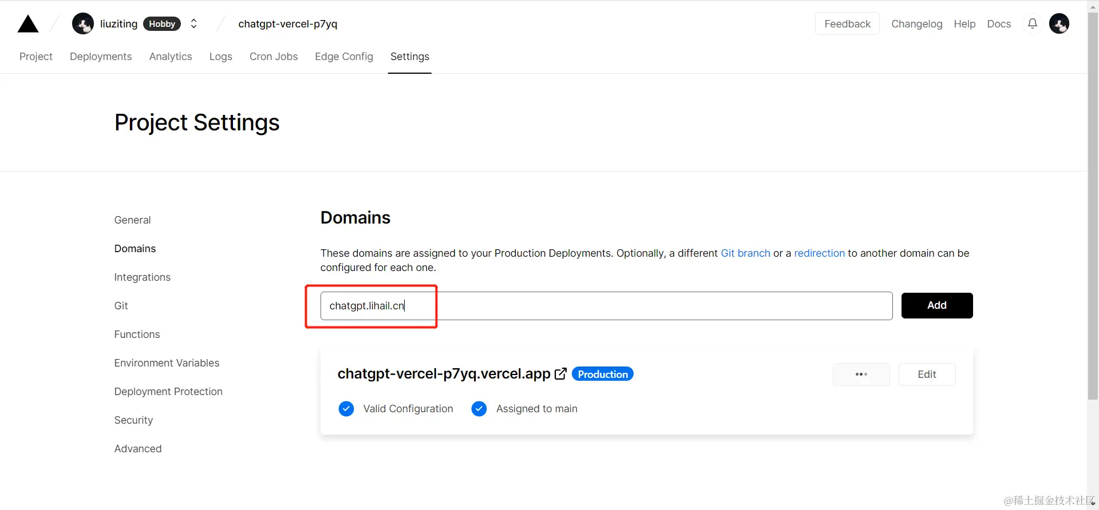Image resolution: width=1099 pixels, height=510 pixels.
Task: Select Domains in the settings sidebar
Action: pos(135,249)
